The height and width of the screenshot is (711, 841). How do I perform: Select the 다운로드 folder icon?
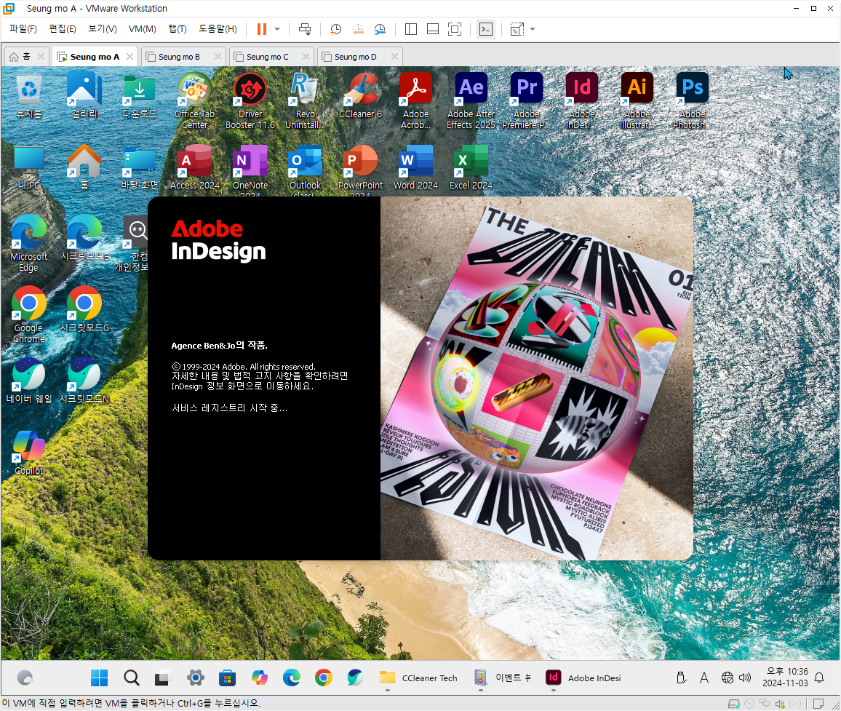tap(140, 97)
